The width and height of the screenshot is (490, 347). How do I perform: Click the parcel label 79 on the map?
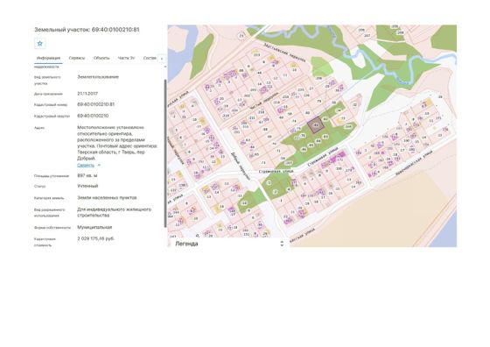[319, 101]
